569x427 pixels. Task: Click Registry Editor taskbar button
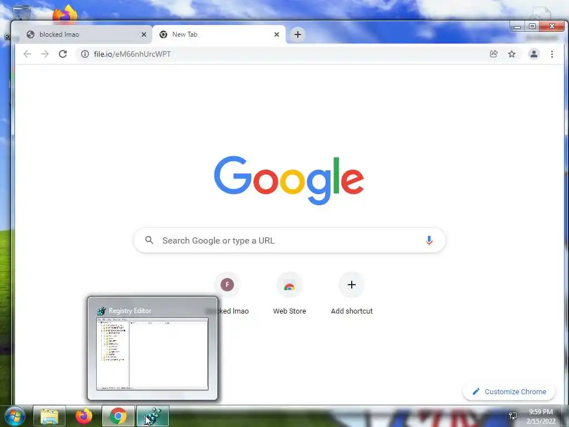coord(153,416)
